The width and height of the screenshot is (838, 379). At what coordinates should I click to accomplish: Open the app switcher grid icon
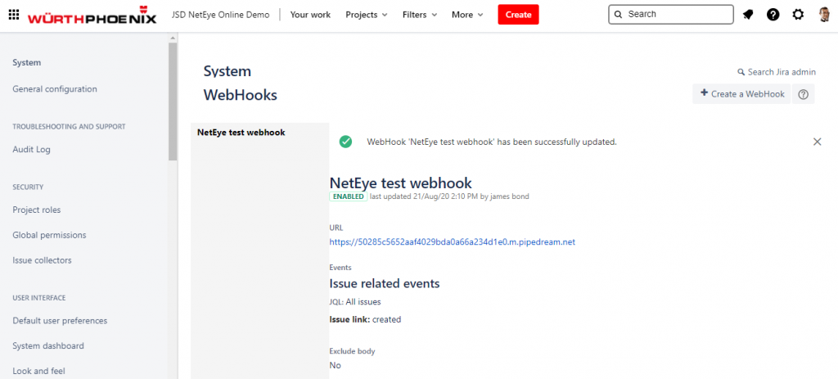point(14,15)
